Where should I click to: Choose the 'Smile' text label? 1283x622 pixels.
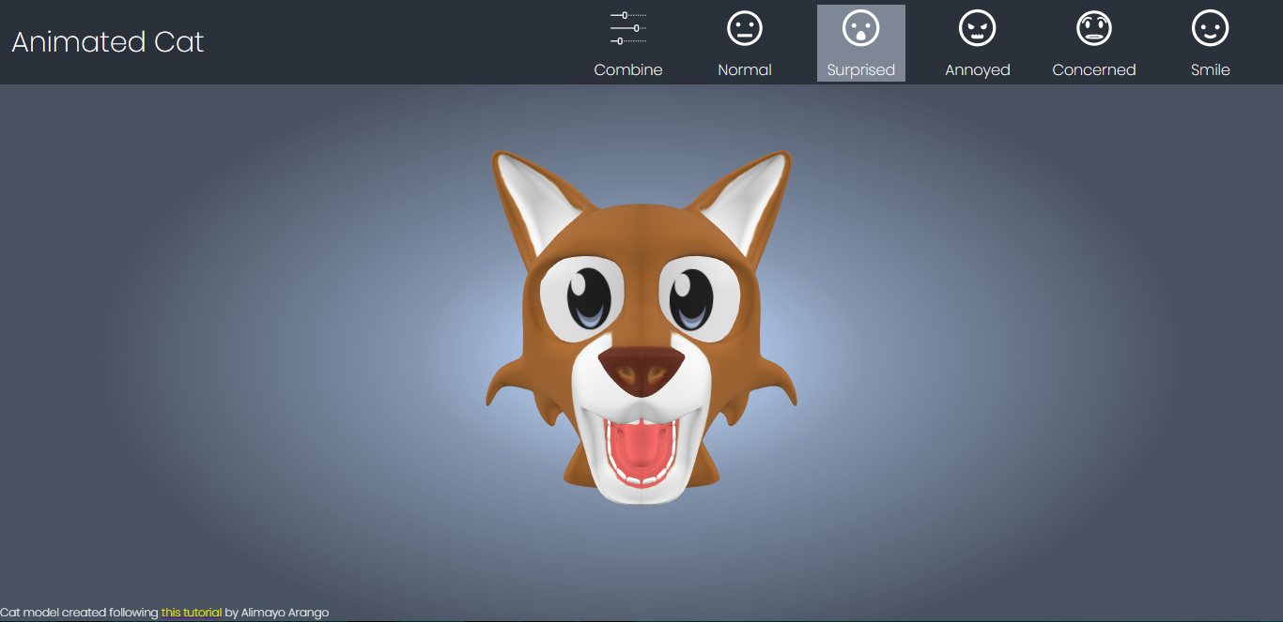coord(1210,70)
